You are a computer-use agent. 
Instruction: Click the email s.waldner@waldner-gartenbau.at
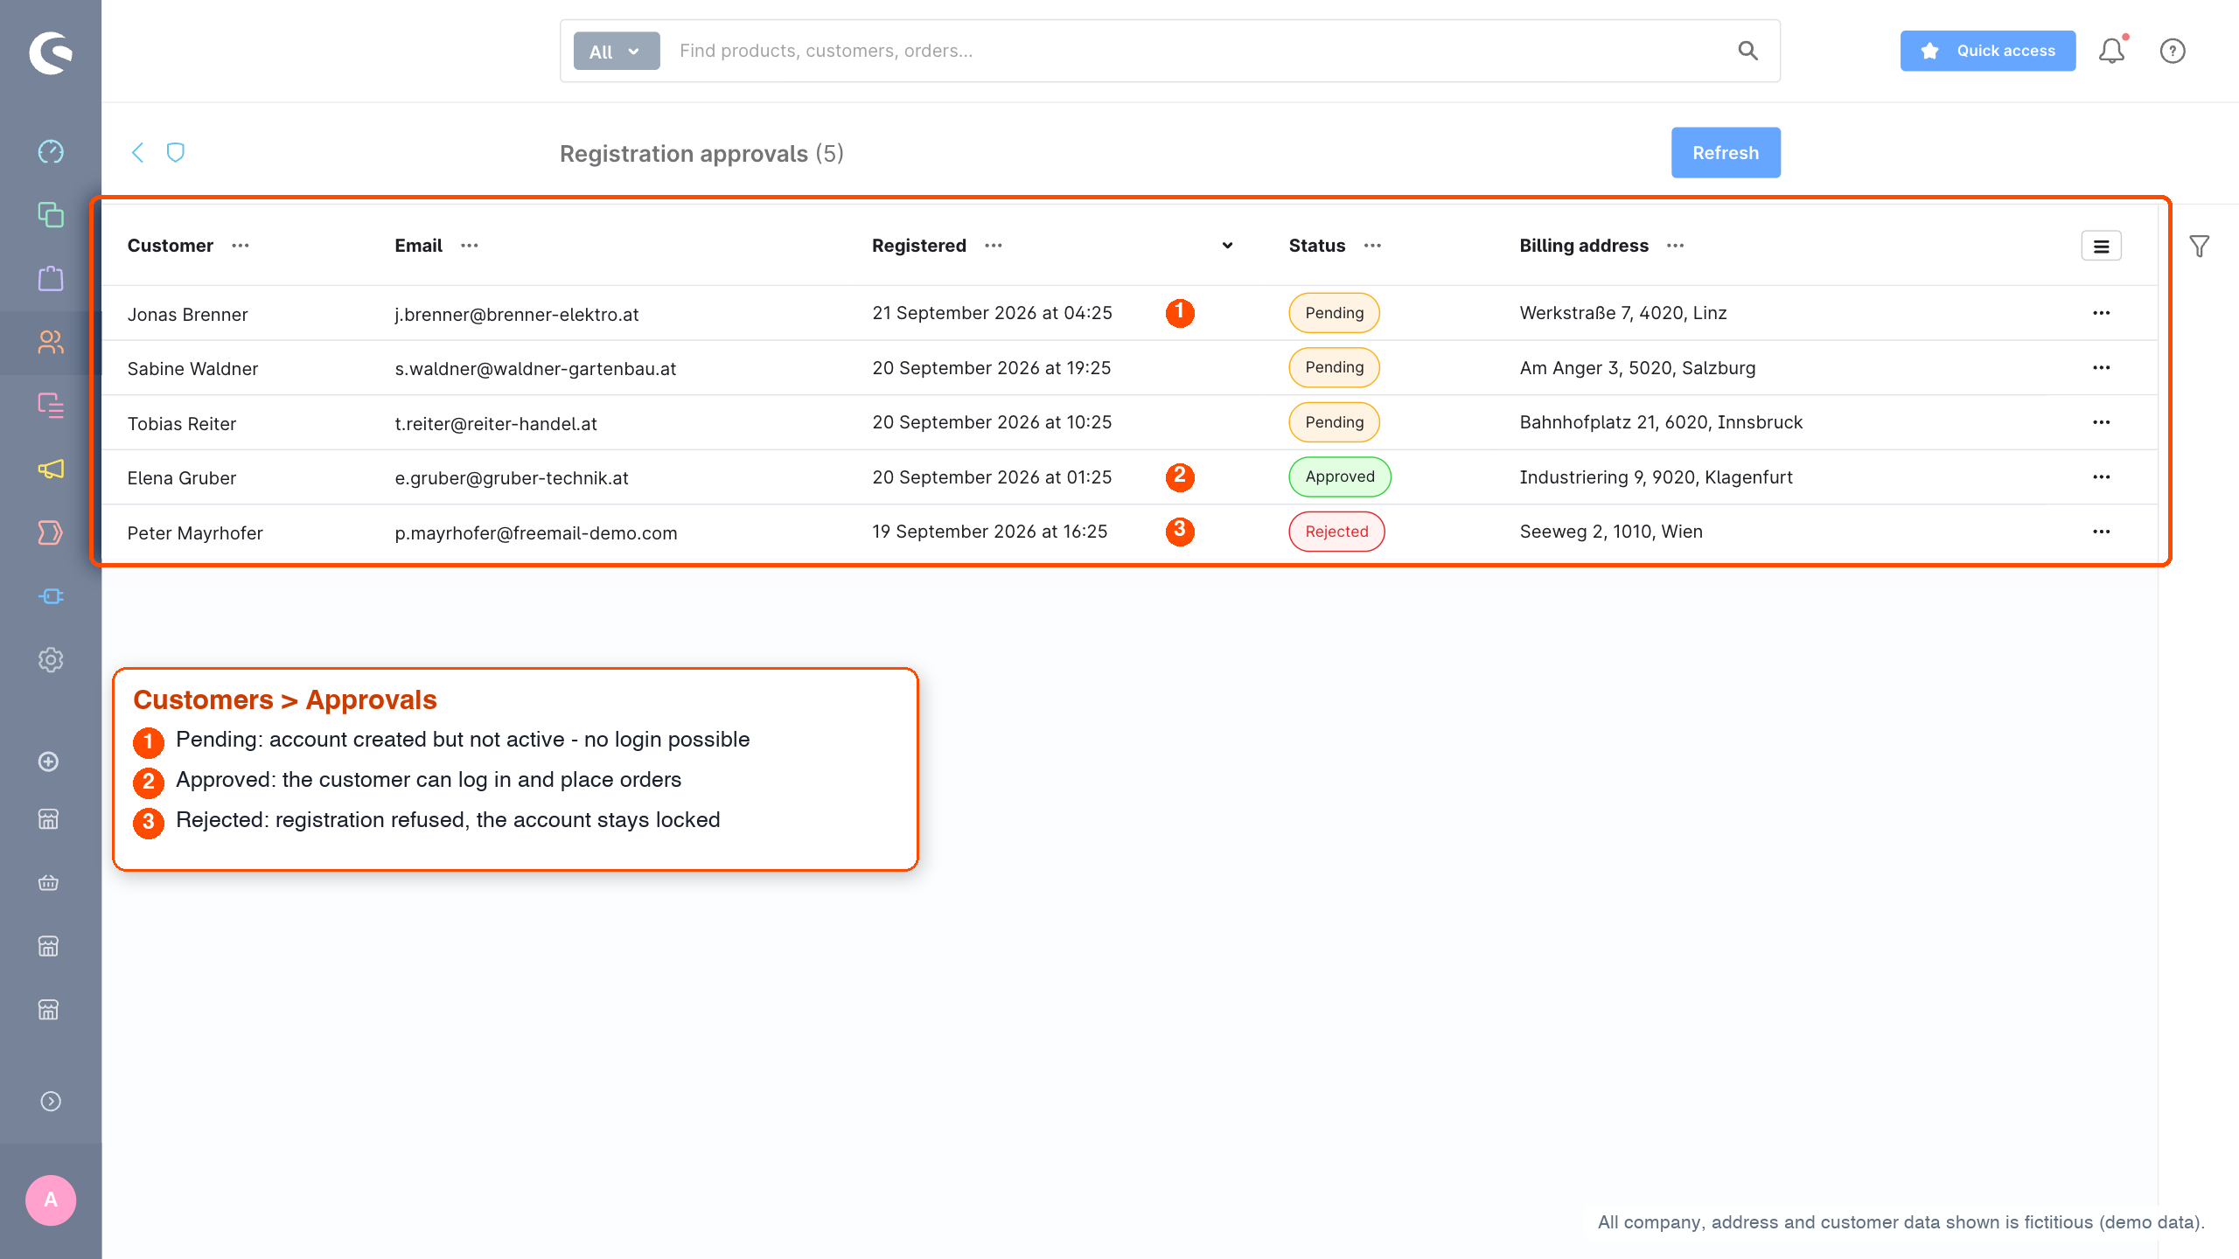[535, 369]
